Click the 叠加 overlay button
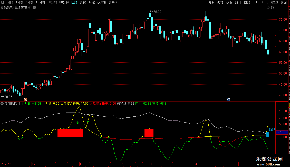The height and width of the screenshot is (167, 290). tap(220, 2)
